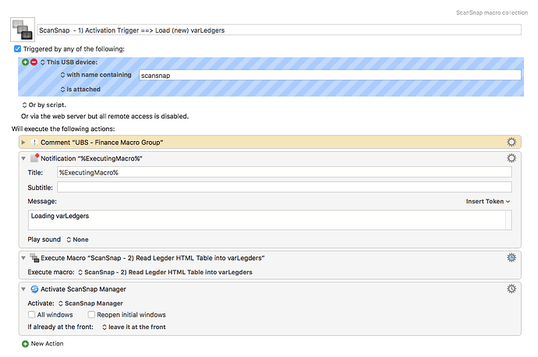
Task: Click 'Or via the web server' text
Action: tap(105, 116)
